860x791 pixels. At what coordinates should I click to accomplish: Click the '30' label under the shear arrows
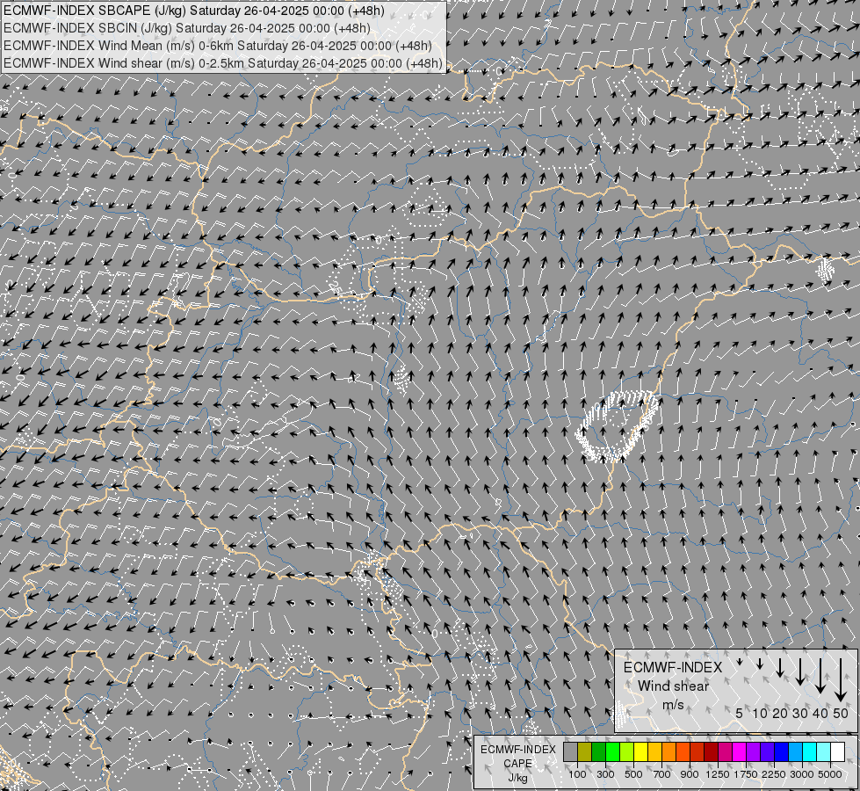800,713
